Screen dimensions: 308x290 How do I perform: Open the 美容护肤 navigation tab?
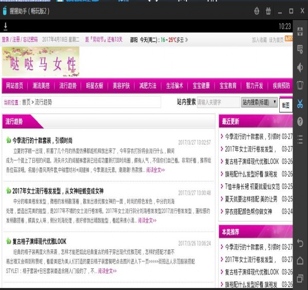point(121,86)
